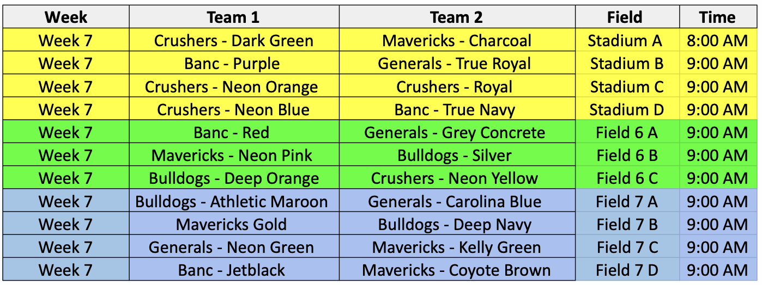
Task: Click the Time column header
Action: [717, 17]
